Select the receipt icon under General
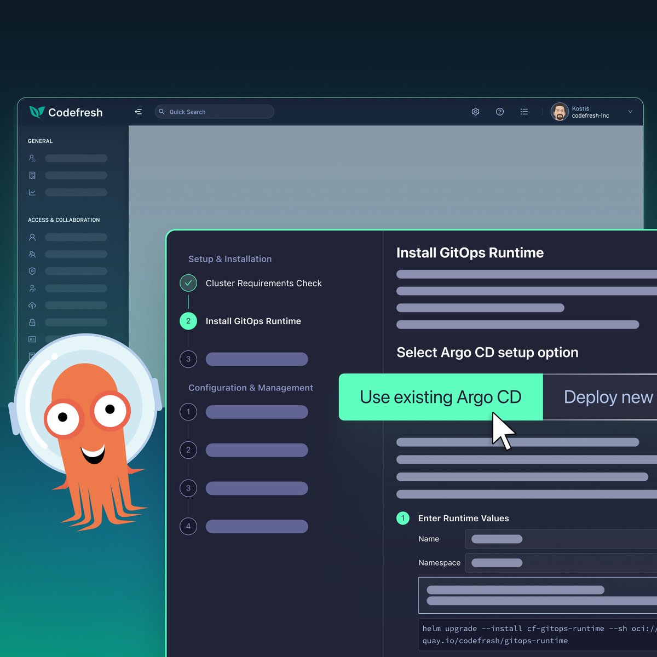 coord(32,175)
